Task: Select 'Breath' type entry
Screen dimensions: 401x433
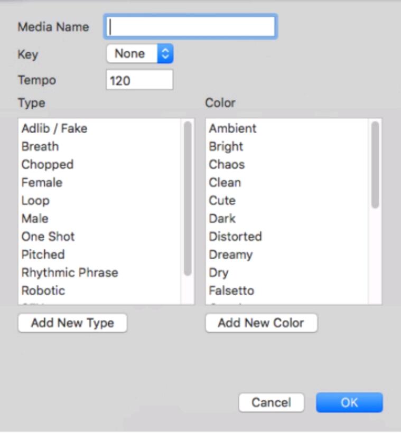Action: point(40,146)
